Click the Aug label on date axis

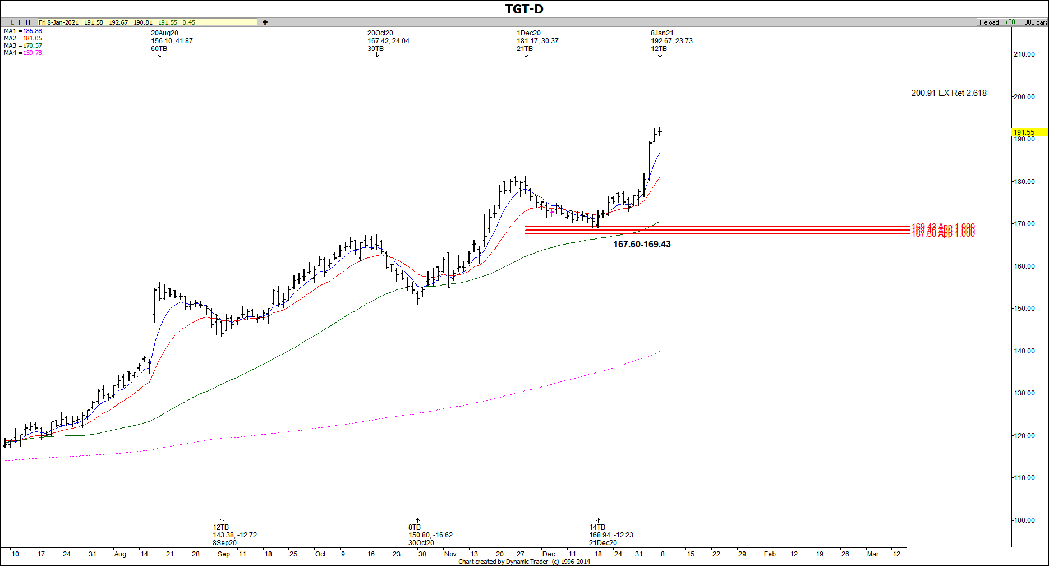[x=120, y=554]
